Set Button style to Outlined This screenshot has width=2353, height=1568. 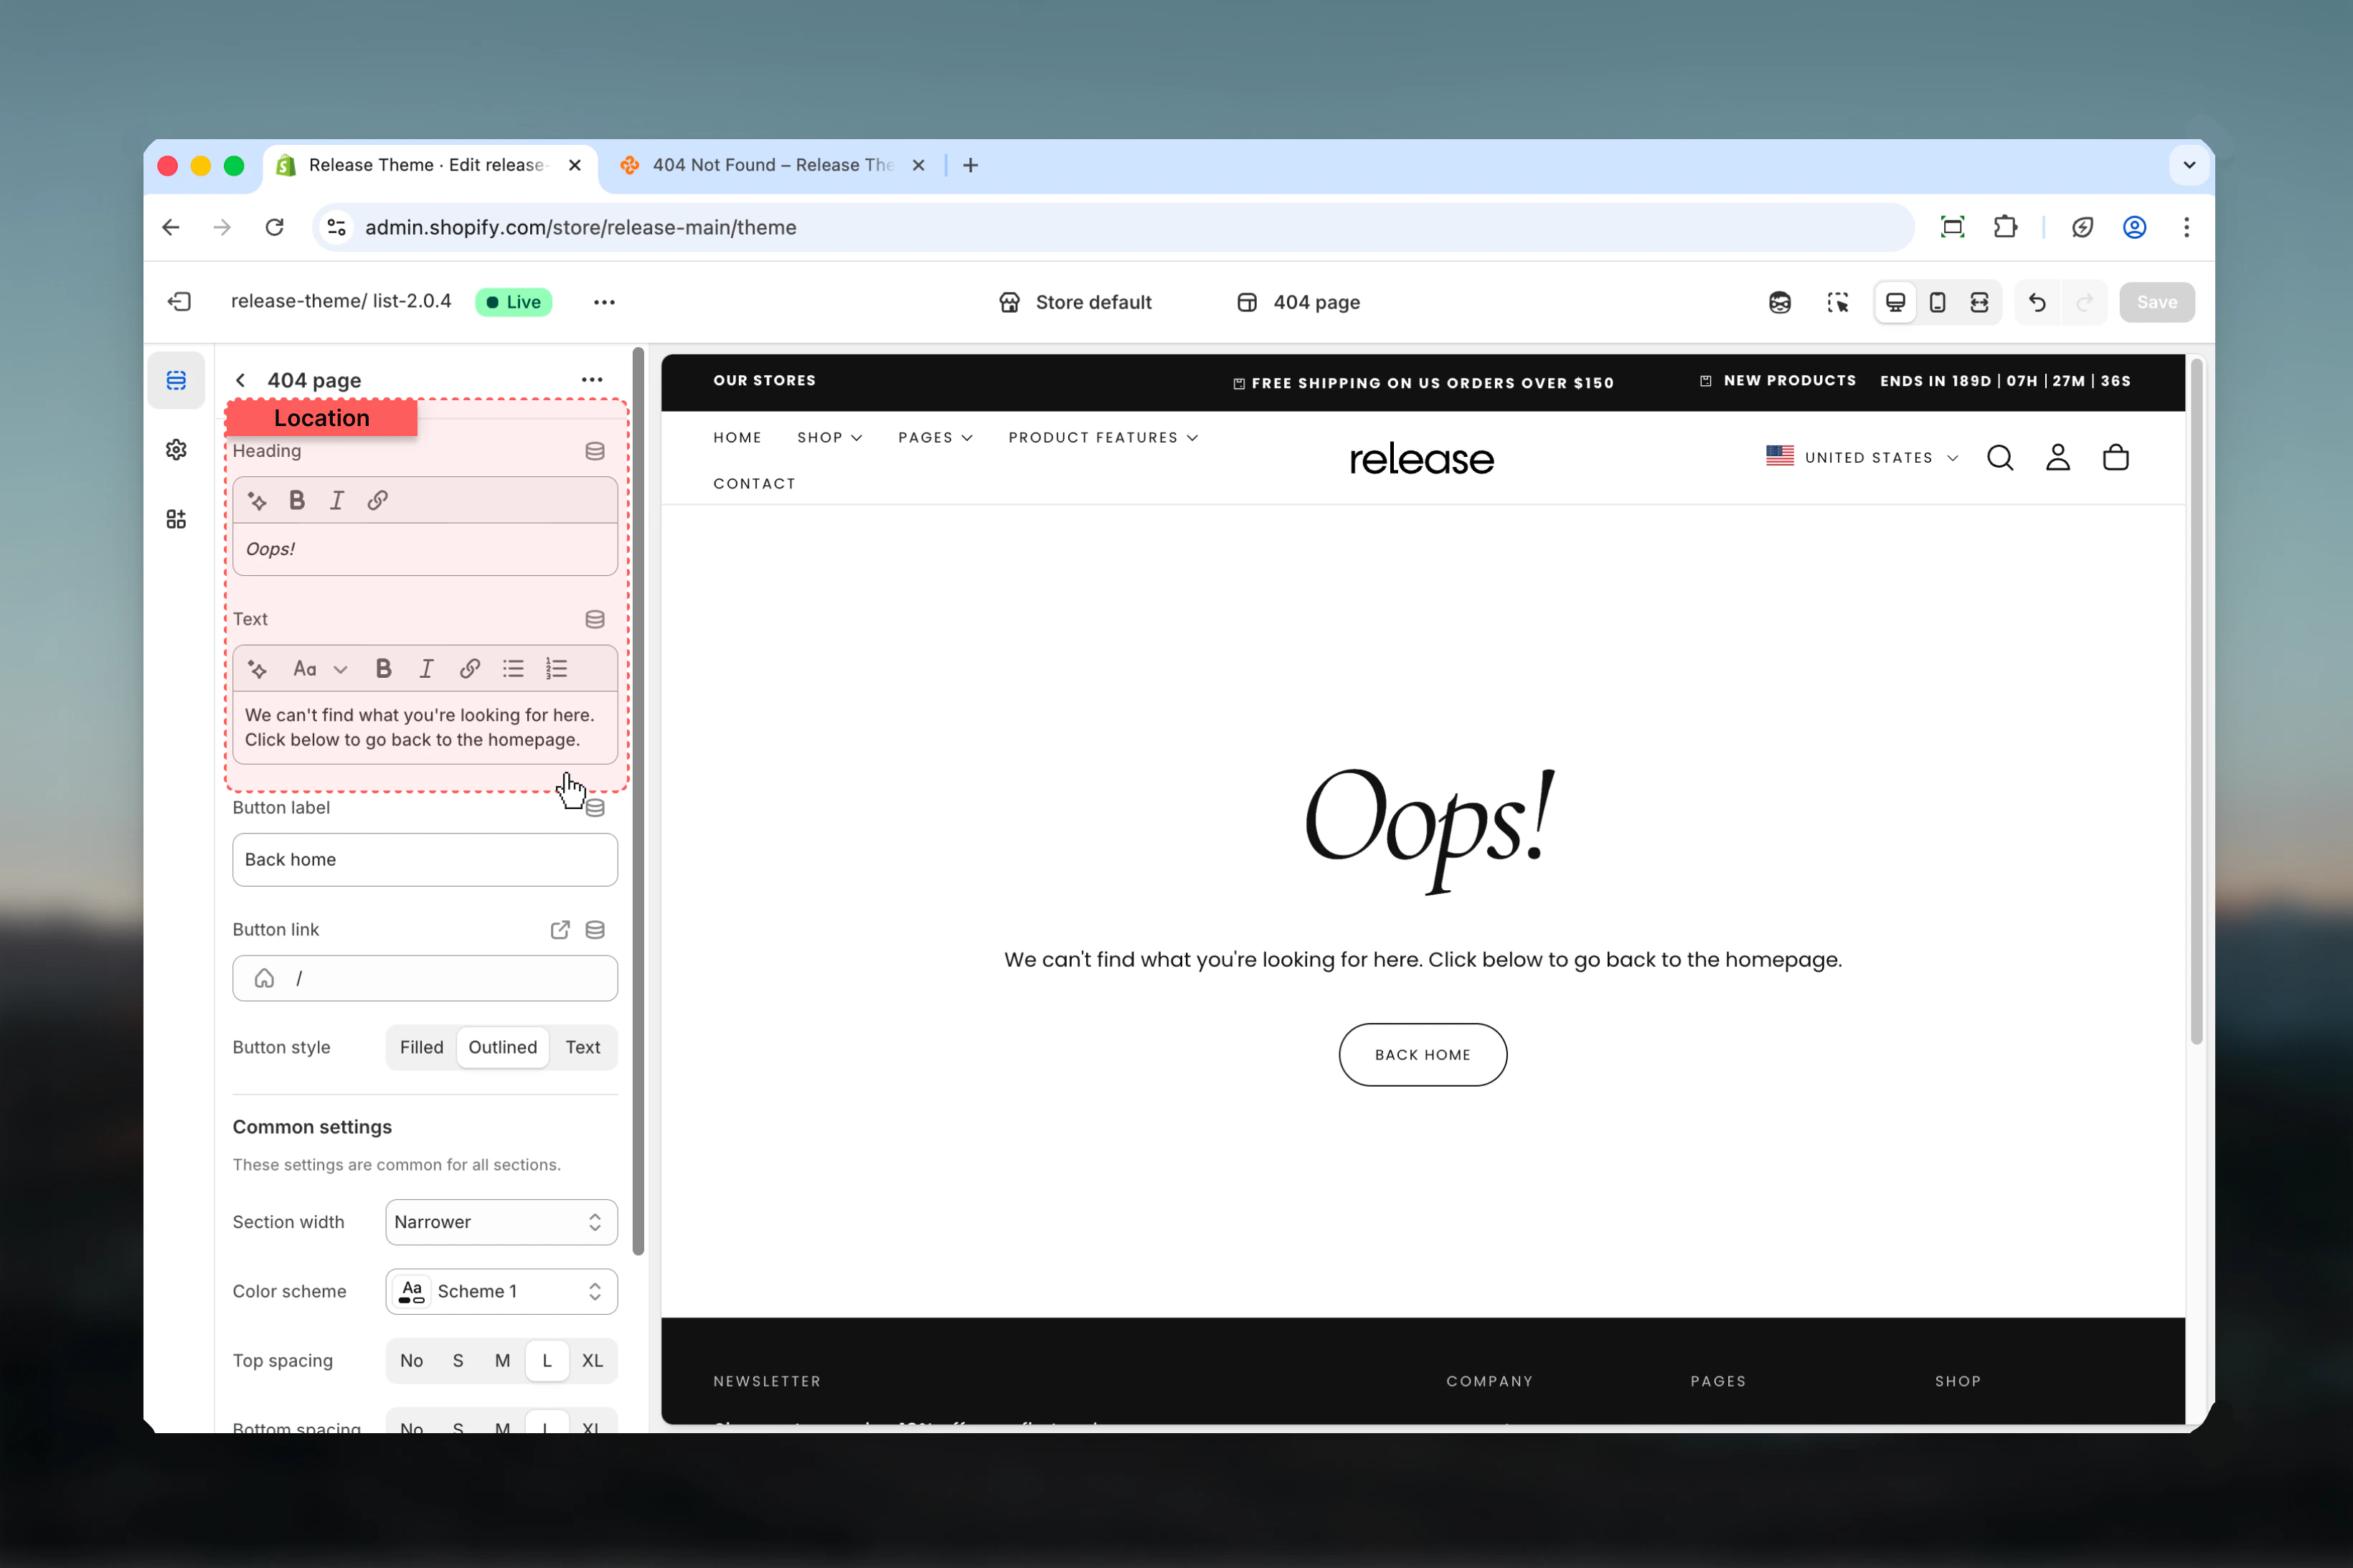pos(502,1048)
